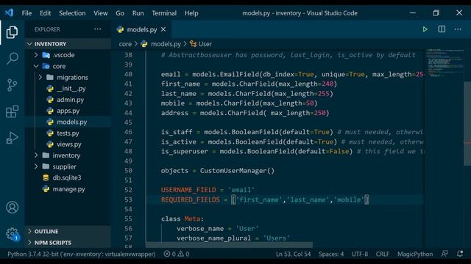Expand the inventory folder
This screenshot has height=264, width=471.
click(x=36, y=155)
